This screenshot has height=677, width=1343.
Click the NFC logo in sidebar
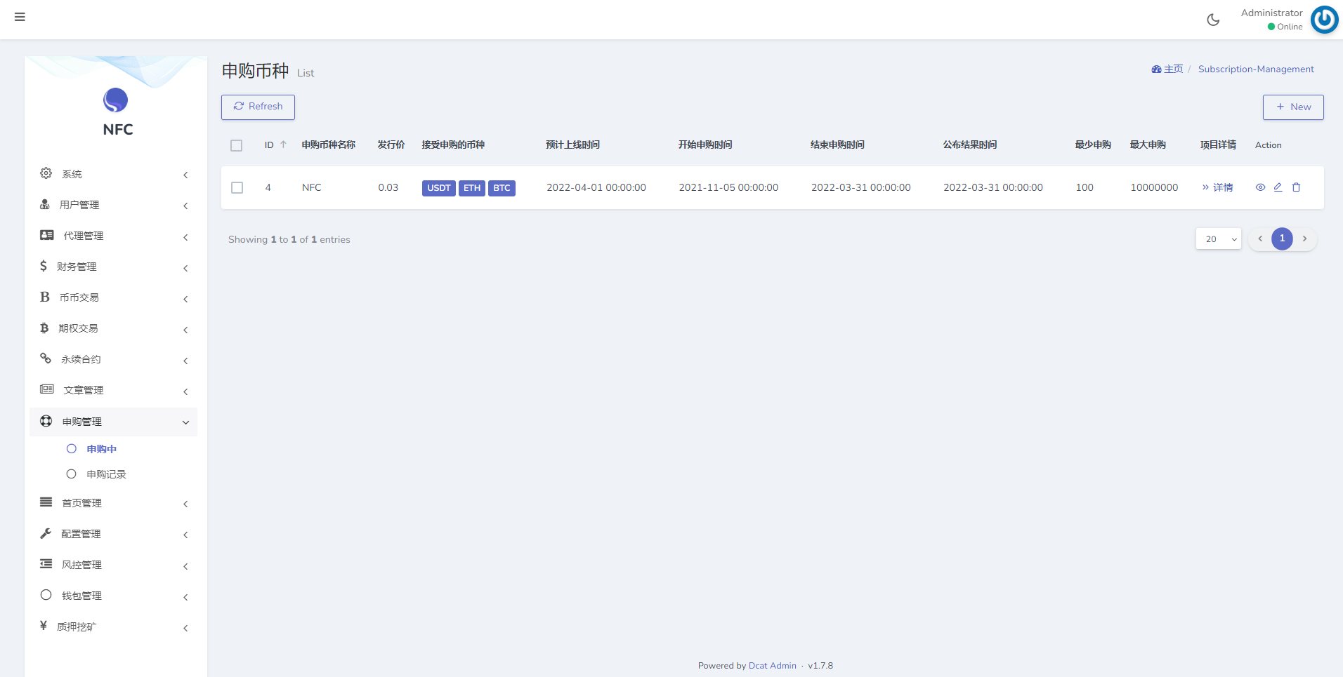(x=116, y=100)
